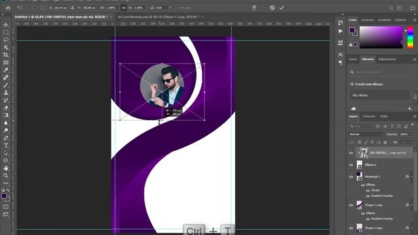The image size is (418, 235).
Task: Open My Library
Action: 379,95
